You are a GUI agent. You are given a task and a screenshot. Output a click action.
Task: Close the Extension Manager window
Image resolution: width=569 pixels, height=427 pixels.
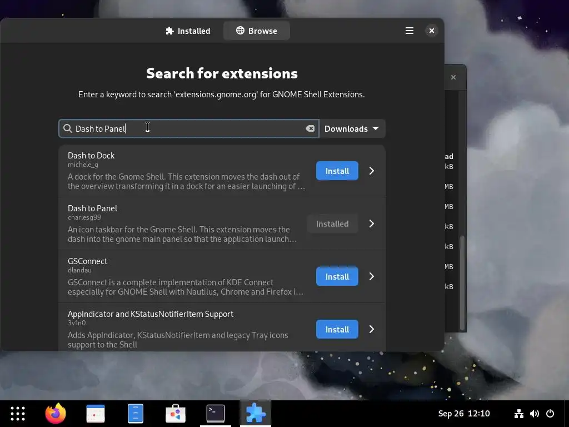pos(431,31)
